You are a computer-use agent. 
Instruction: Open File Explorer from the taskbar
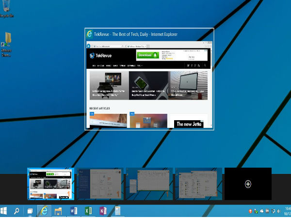click(x=58, y=211)
